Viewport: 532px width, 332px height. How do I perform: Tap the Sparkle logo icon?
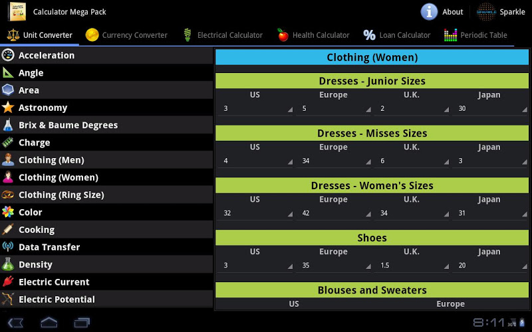click(x=486, y=12)
